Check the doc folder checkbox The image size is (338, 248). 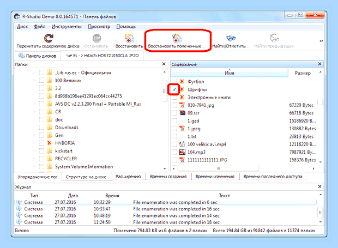tap(41, 119)
